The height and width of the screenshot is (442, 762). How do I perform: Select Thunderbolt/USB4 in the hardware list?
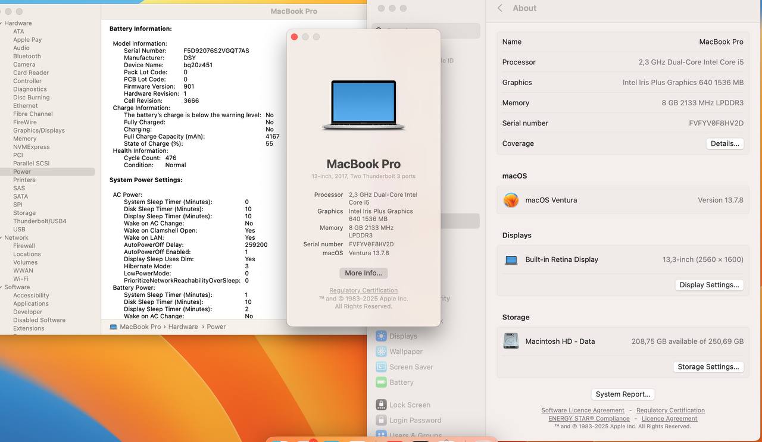[x=40, y=221]
